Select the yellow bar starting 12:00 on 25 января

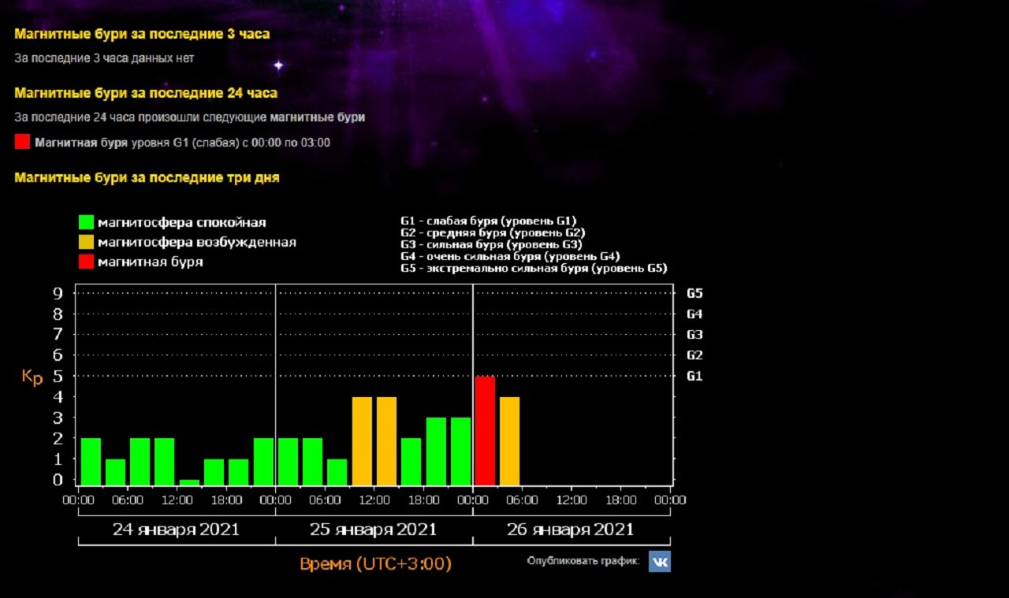(386, 441)
